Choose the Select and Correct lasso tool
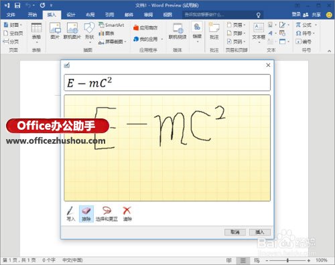The width and height of the screenshot is (335, 265). coord(107,213)
